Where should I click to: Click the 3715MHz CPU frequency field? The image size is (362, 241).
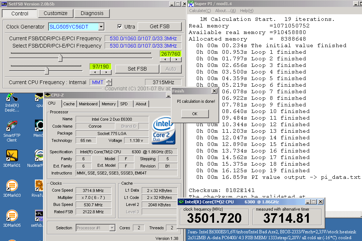click(x=163, y=82)
